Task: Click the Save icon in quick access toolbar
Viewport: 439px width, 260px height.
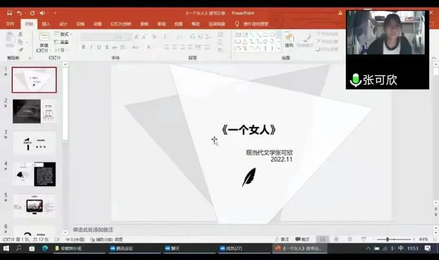Action: (x=9, y=13)
